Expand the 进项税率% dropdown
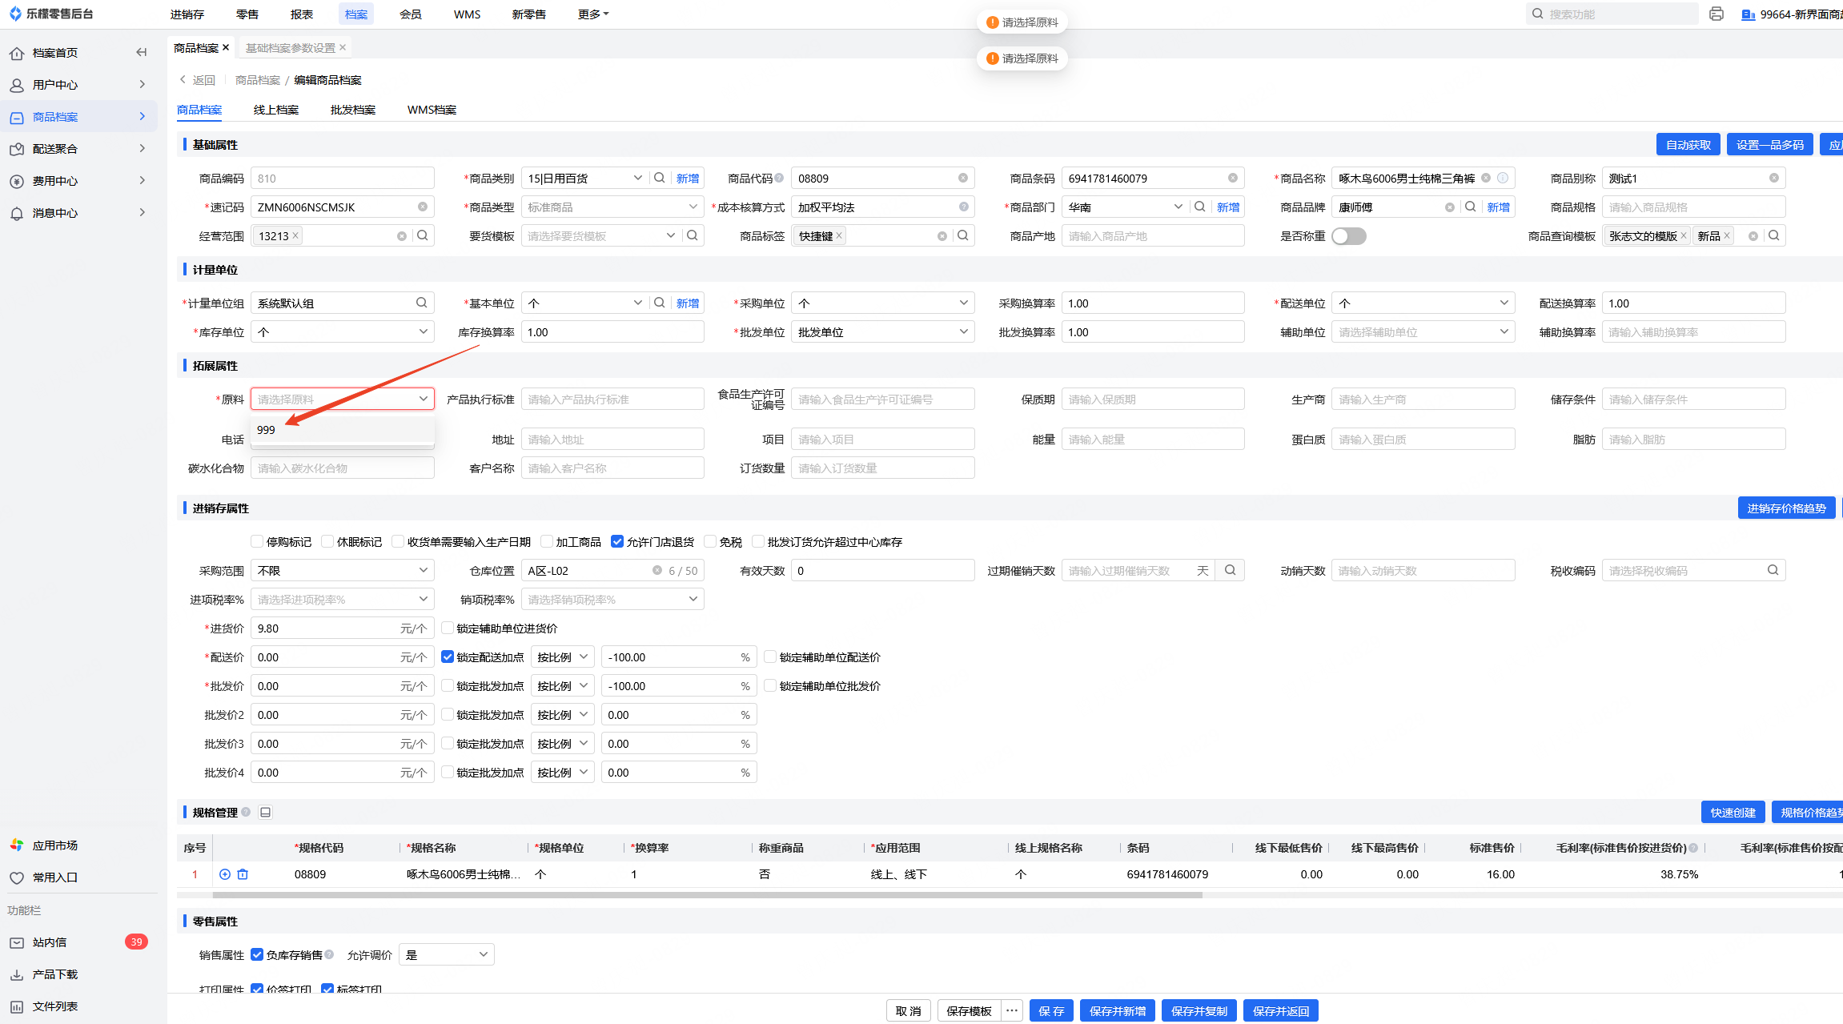Image resolution: width=1843 pixels, height=1024 pixels. coord(342,599)
